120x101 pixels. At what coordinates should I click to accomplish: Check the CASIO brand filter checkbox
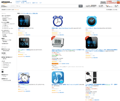(x=2, y=64)
